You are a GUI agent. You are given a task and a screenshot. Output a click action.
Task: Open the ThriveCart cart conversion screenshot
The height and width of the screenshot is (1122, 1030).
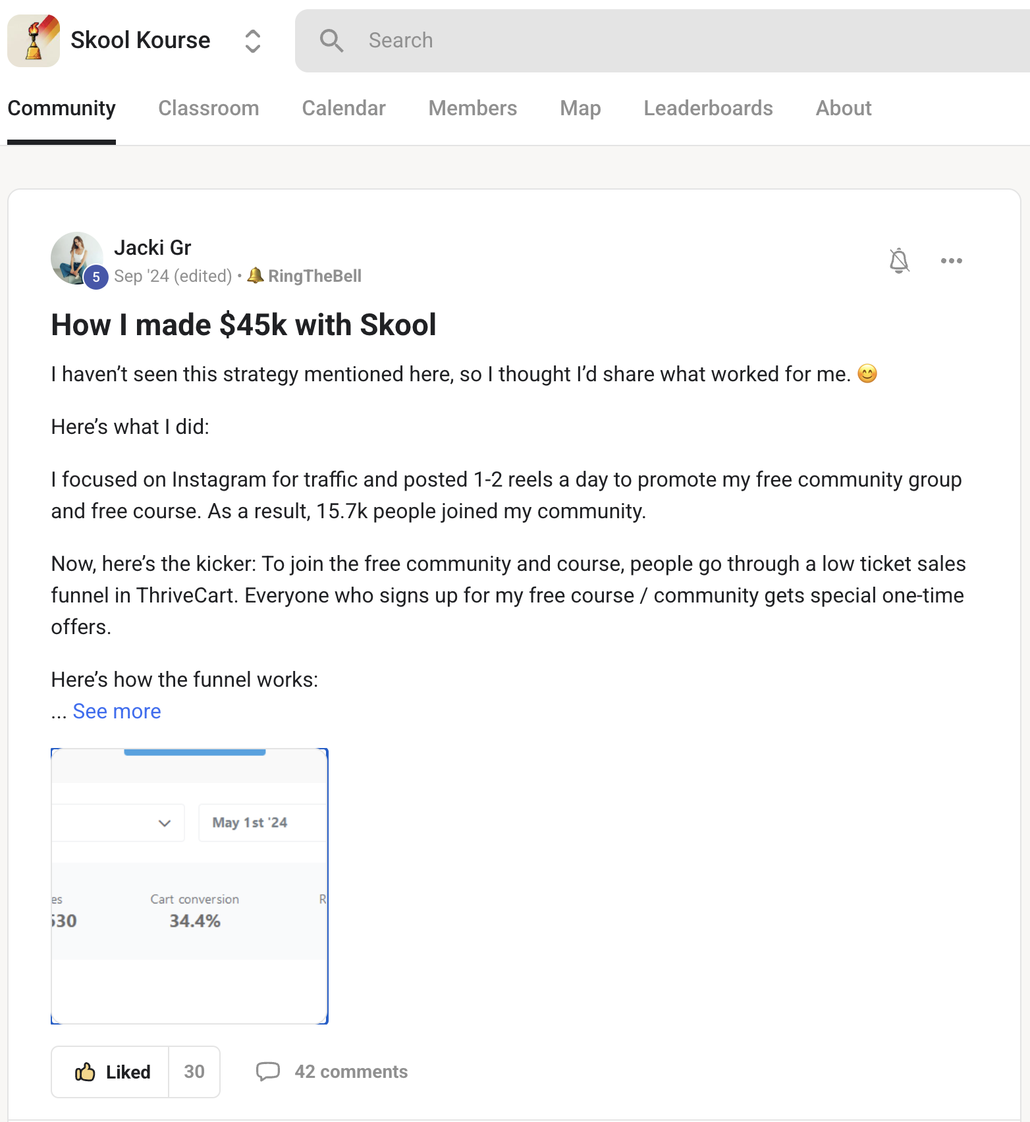click(x=190, y=886)
